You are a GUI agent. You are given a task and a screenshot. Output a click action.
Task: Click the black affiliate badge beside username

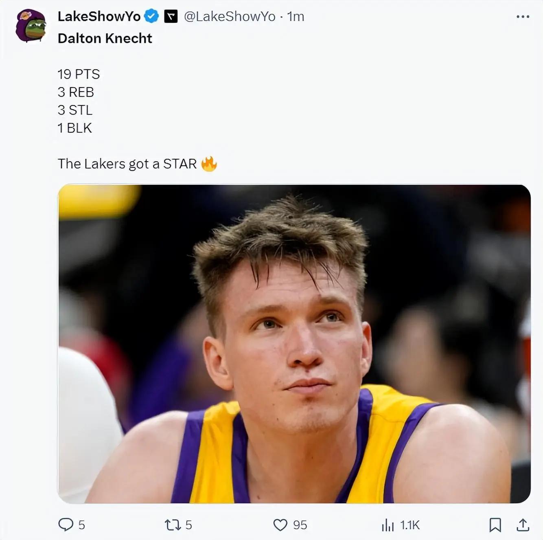[171, 17]
